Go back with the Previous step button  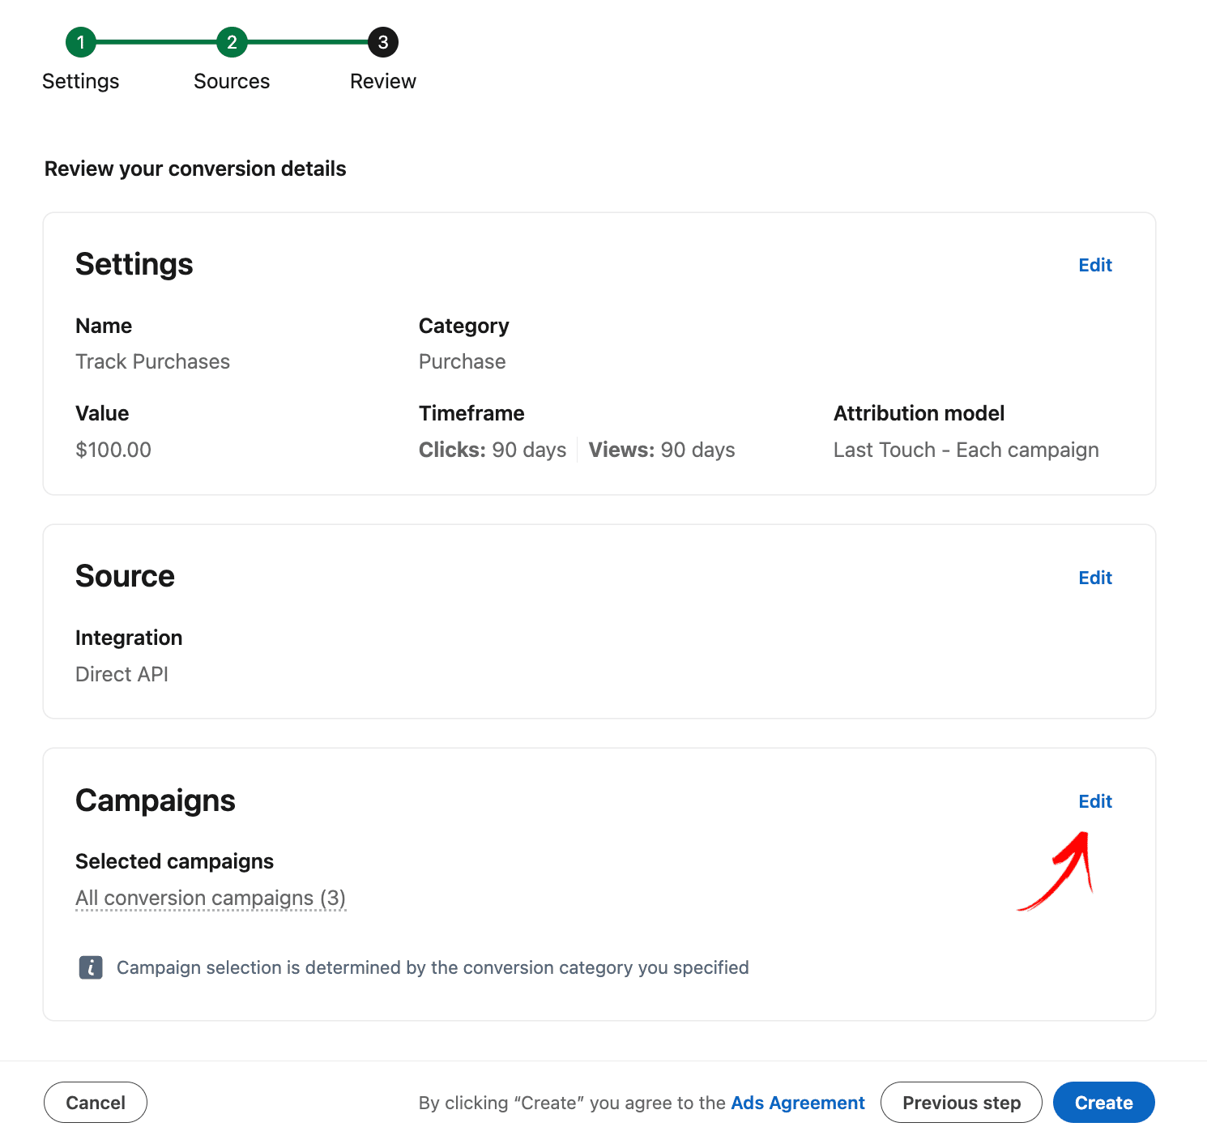[962, 1103]
